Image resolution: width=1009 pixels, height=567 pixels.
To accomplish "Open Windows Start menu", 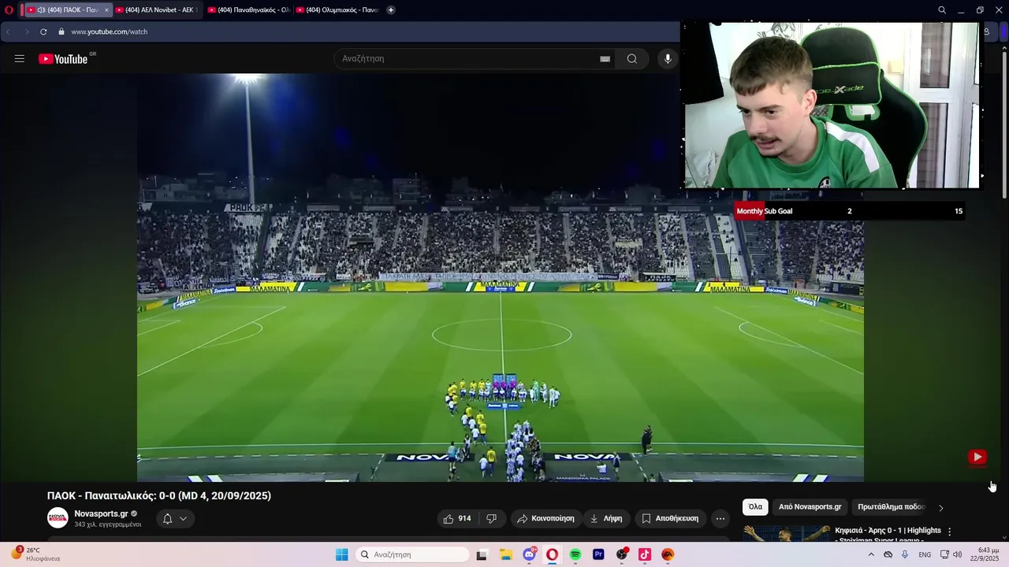I will click(342, 554).
